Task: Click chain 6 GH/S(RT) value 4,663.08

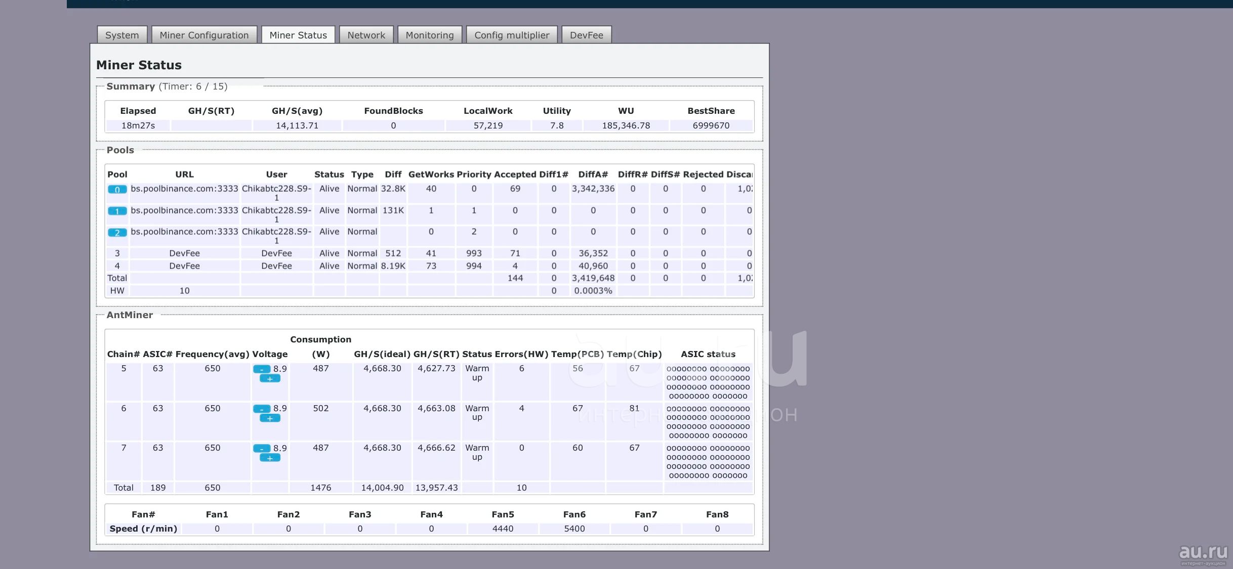Action: click(x=436, y=408)
